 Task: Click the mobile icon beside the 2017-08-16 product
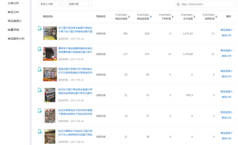pos(40,111)
